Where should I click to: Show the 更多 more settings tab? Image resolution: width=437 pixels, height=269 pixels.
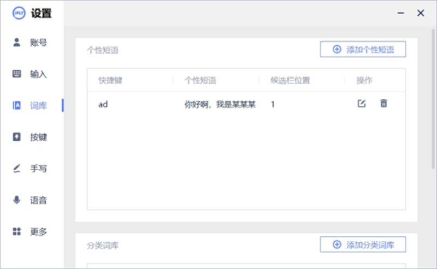tap(30, 231)
